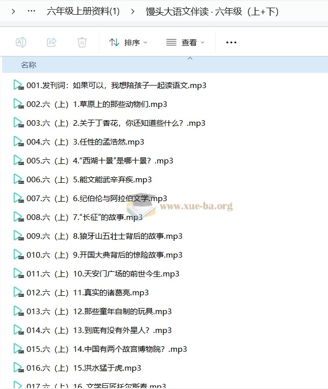Image resolution: width=328 pixels, height=389 pixels.
Task: Click the Share toolbar icon
Action: 52,42
